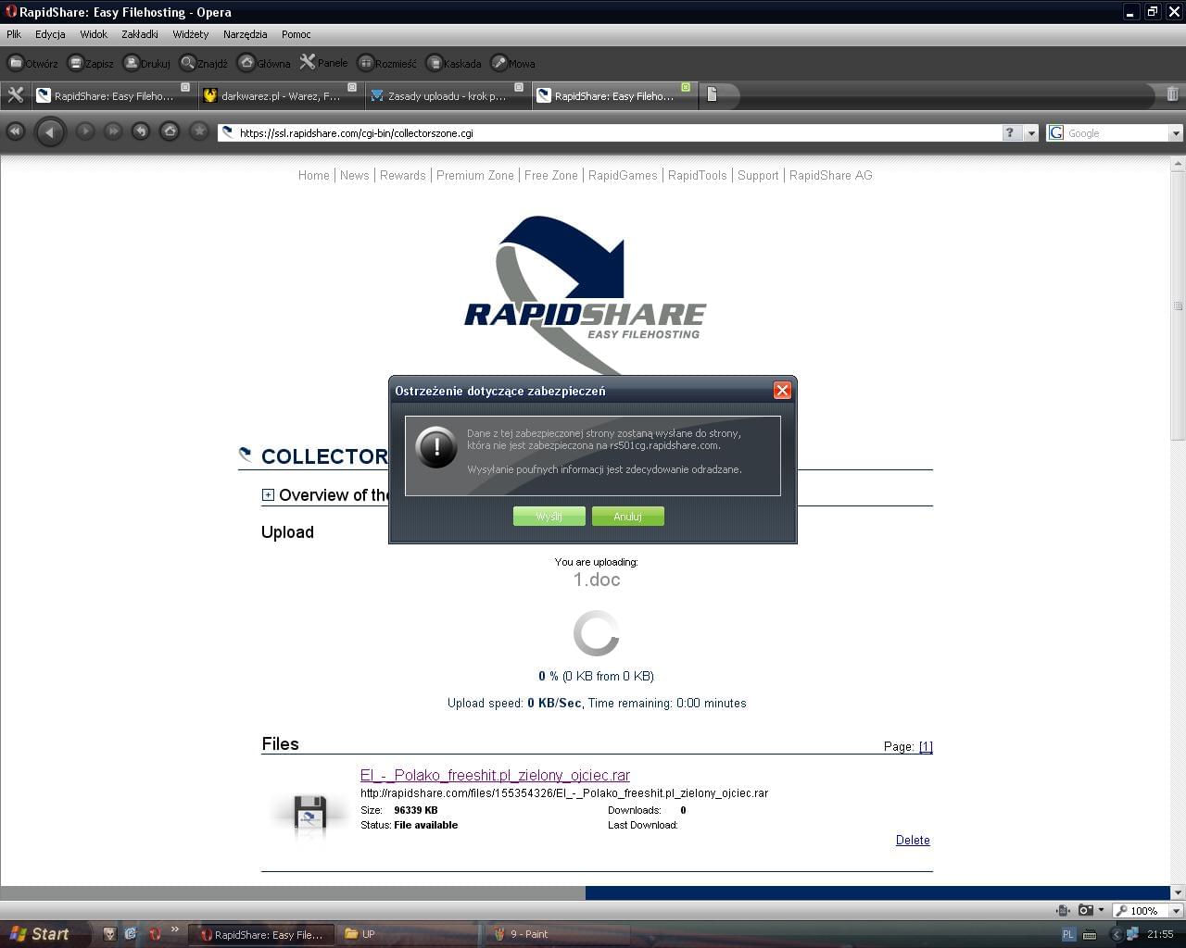Activate the Mowa voice icon
Viewport: 1186px width, 948px height.
pos(498,63)
